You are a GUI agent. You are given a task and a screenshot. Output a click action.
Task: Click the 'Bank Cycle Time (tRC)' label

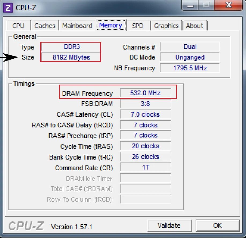pyautogui.click(x=81, y=157)
